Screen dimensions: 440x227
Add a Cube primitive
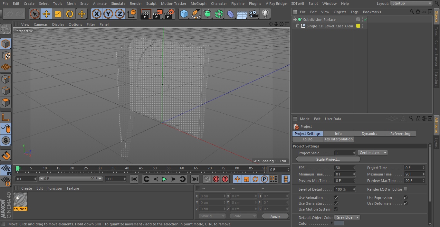[184, 14]
